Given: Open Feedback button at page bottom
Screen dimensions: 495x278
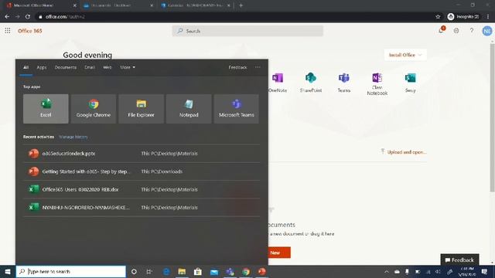Looking at the screenshot, I should coord(459,259).
